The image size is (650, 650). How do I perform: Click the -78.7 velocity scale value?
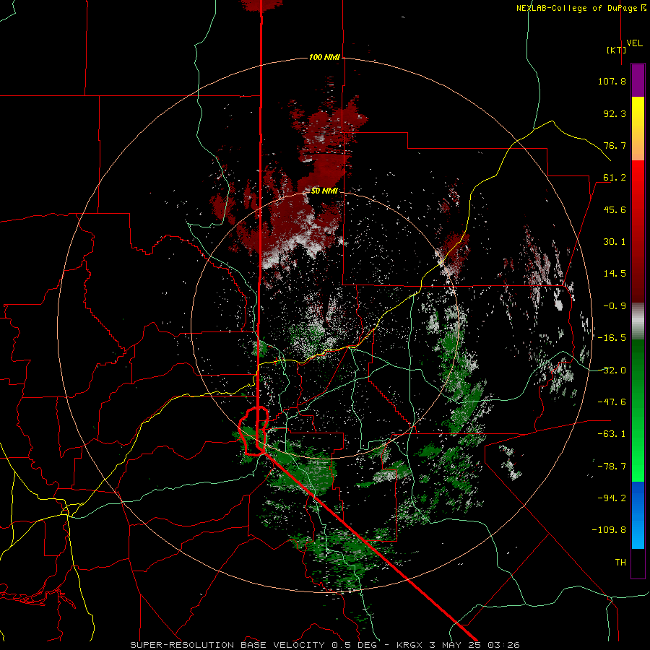(x=612, y=467)
